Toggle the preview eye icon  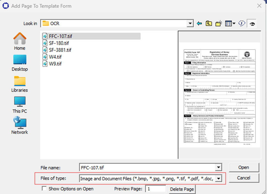pos(252,23)
